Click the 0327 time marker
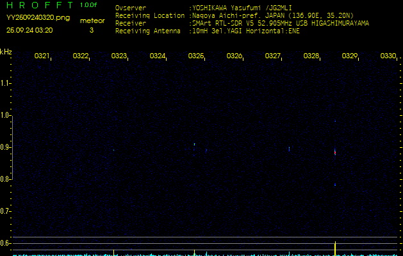Screen dimensions: 403x256 (273, 56)
